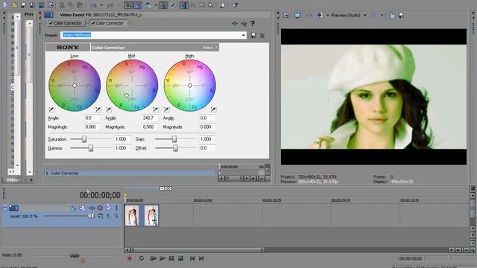Viewport: 477px width, 268px height.
Task: Click the Low color wheel center
Action: click(x=75, y=86)
